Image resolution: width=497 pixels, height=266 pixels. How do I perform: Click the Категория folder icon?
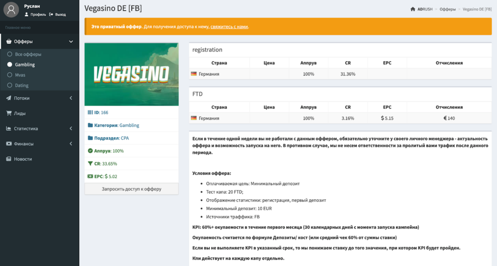point(90,125)
